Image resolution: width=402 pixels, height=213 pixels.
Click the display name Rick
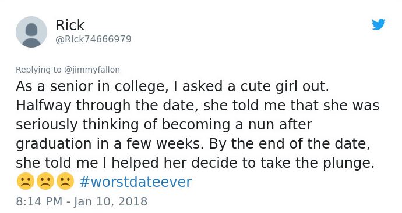tap(70, 25)
